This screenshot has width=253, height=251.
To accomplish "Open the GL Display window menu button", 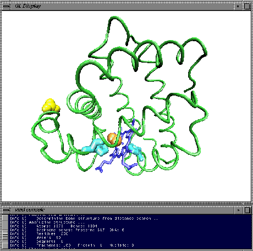I will tap(7, 6).
